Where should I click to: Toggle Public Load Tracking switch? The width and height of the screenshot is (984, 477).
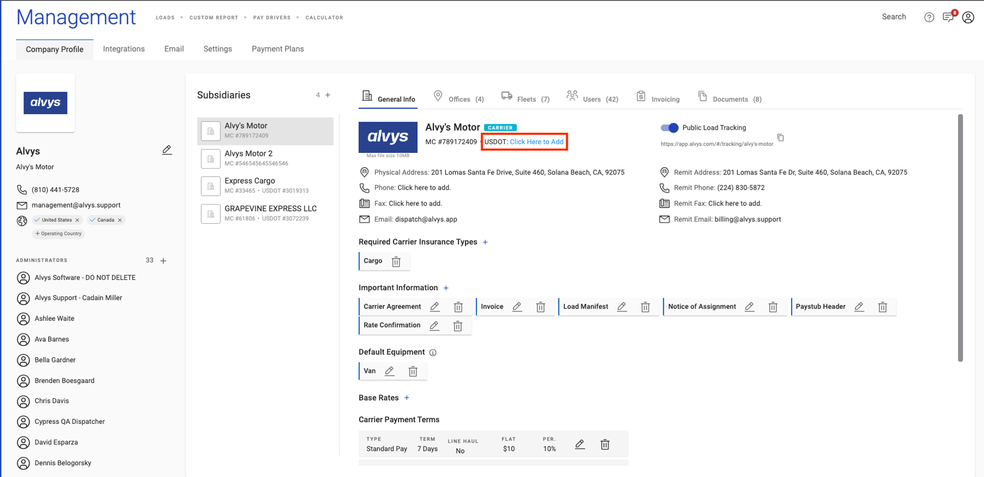coord(669,128)
